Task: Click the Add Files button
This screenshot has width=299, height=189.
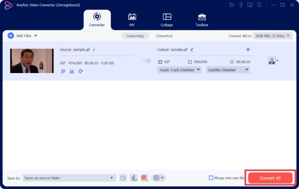Action: tap(19, 36)
